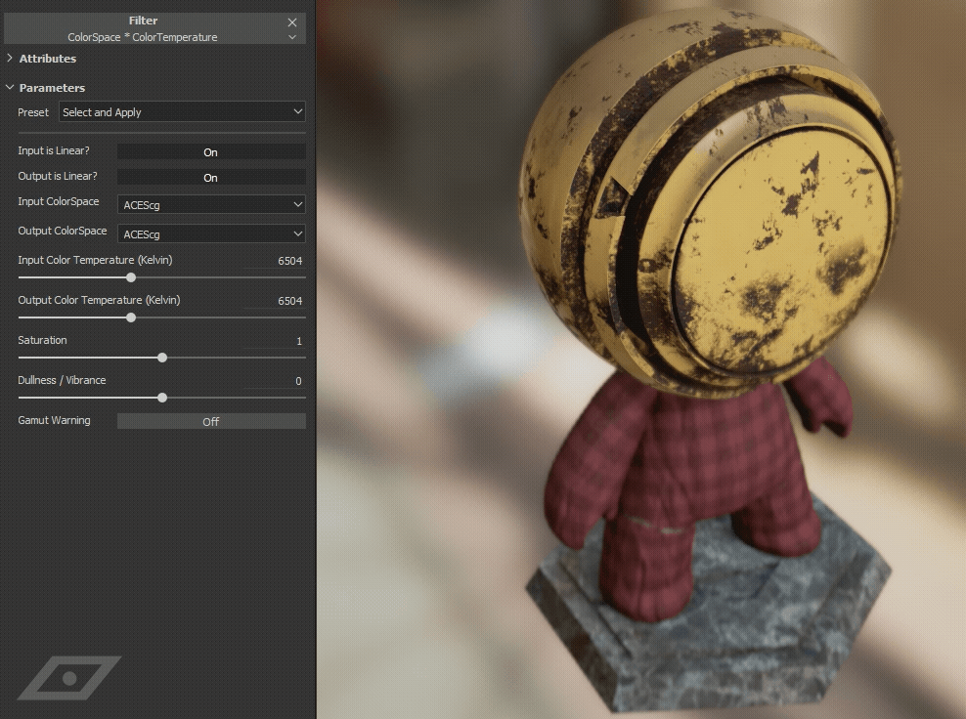Click Input Color Temperature value 6504
This screenshot has height=719, width=966.
tap(289, 261)
